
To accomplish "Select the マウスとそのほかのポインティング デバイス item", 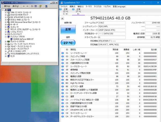I will click(x=25, y=54).
